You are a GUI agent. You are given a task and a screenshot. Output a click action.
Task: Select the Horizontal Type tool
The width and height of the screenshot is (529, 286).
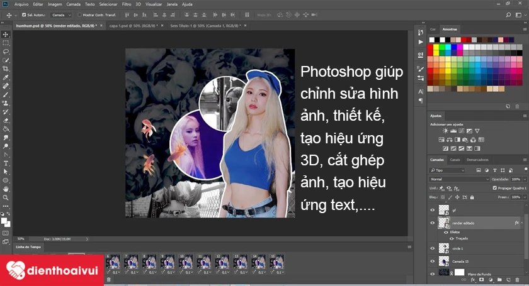click(x=6, y=163)
